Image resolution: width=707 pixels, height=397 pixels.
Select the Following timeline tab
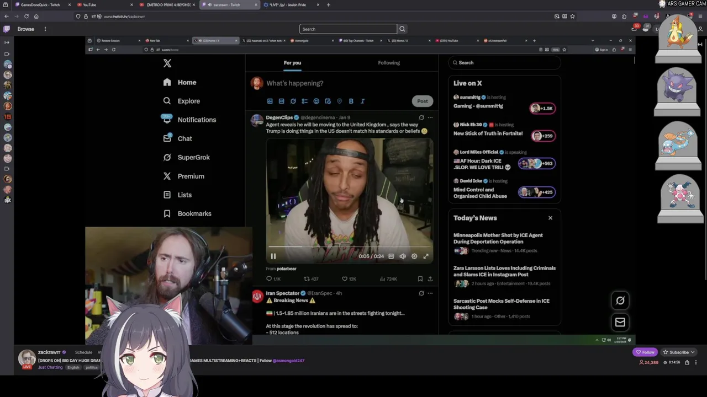(389, 63)
